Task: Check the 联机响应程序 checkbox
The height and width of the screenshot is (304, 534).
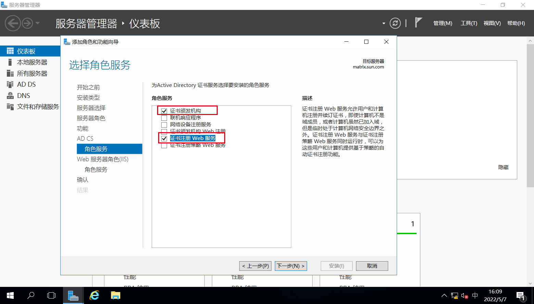Action: click(164, 118)
